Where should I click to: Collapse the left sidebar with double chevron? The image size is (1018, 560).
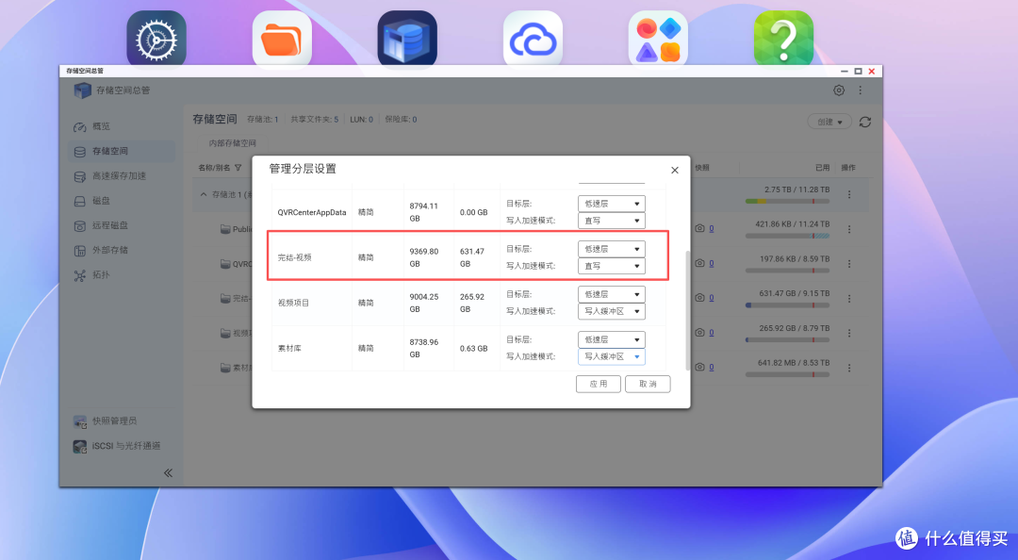[x=168, y=473]
